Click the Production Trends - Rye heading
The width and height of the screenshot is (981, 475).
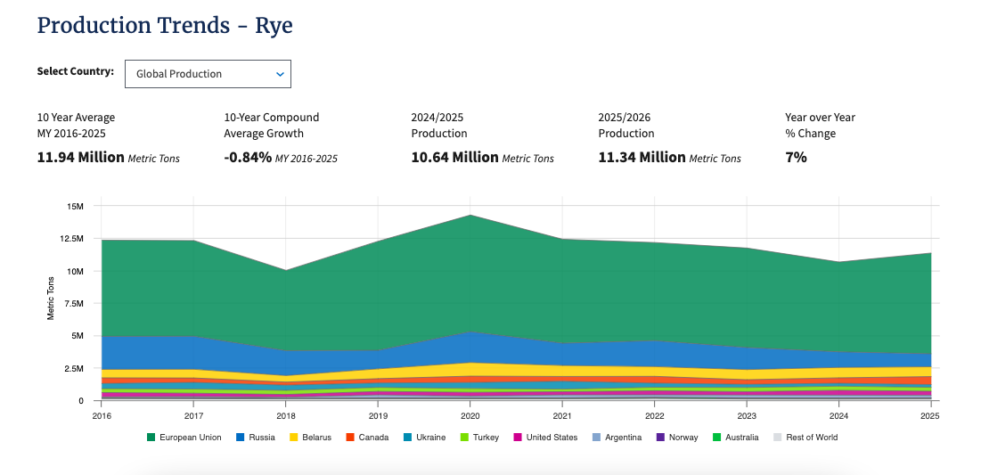[x=165, y=26]
